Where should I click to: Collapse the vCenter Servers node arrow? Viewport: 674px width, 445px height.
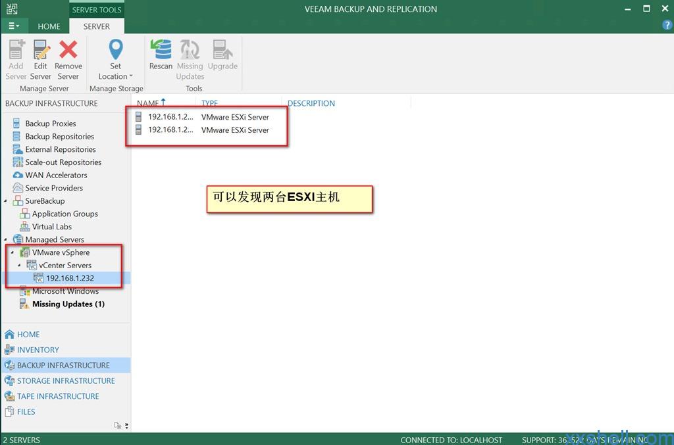point(19,265)
